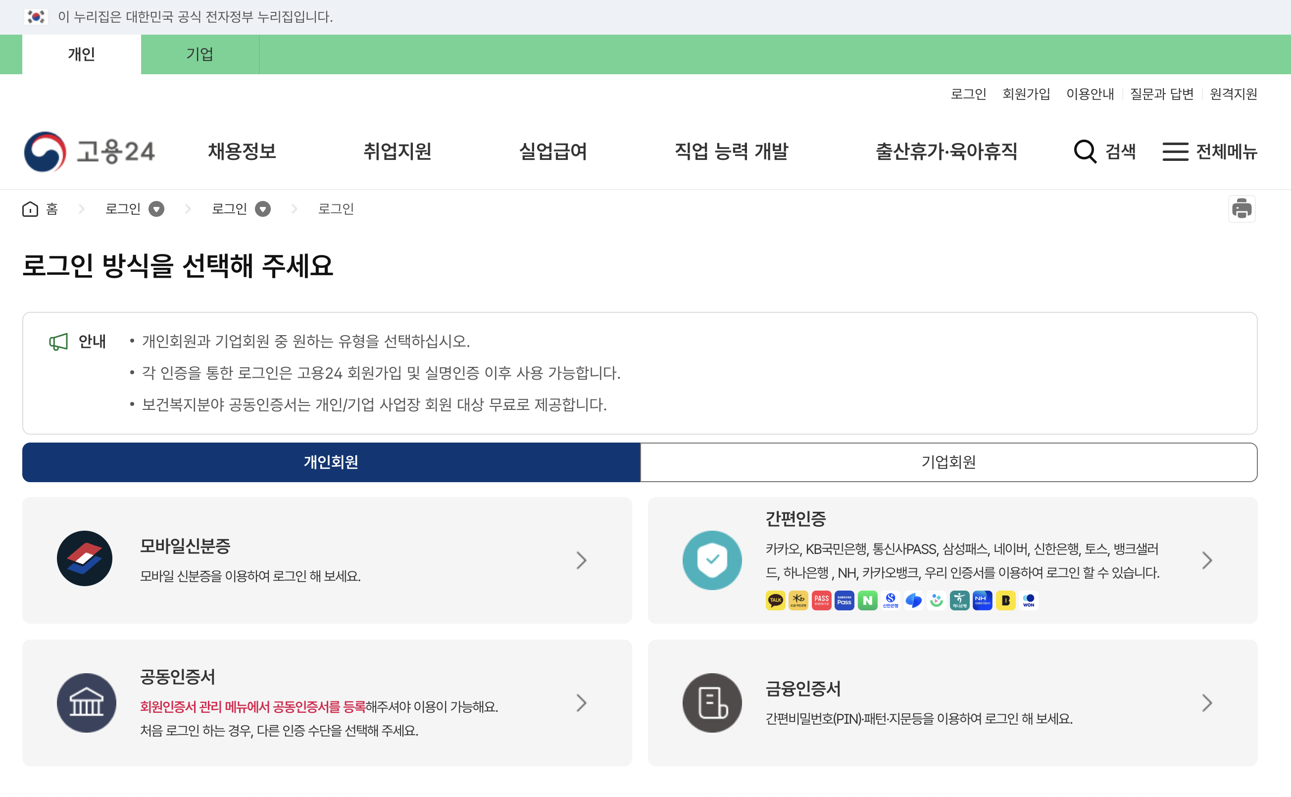Click the home icon in breadcrumb
This screenshot has height=797, width=1291.
pos(30,209)
